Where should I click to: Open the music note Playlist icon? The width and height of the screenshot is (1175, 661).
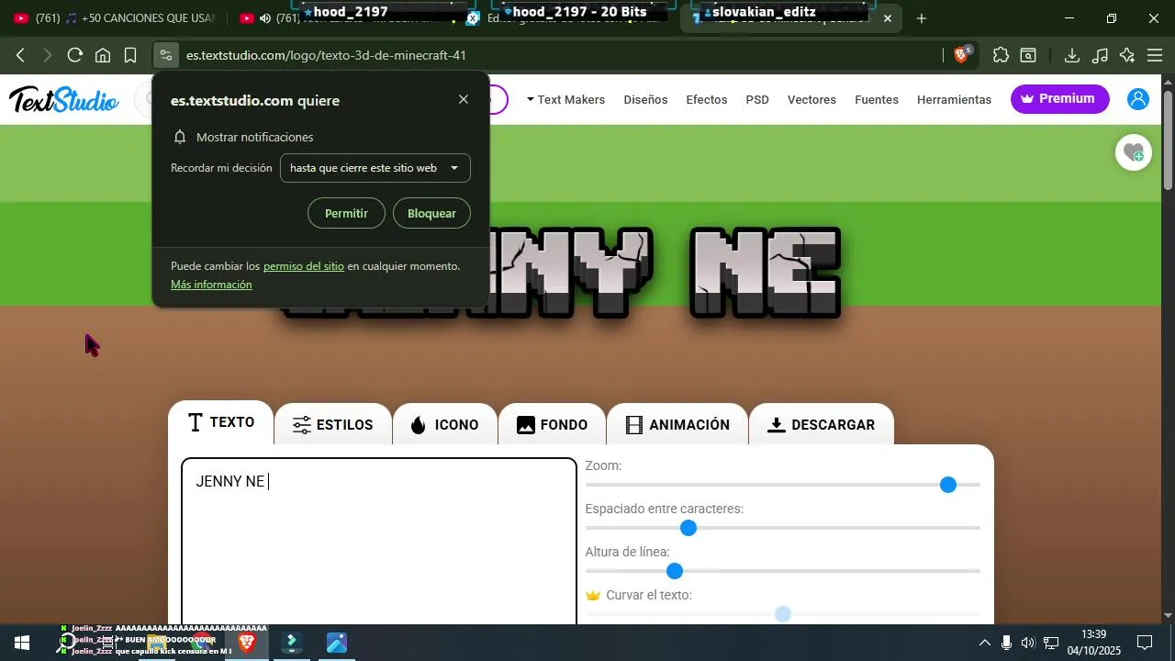click(x=1100, y=55)
